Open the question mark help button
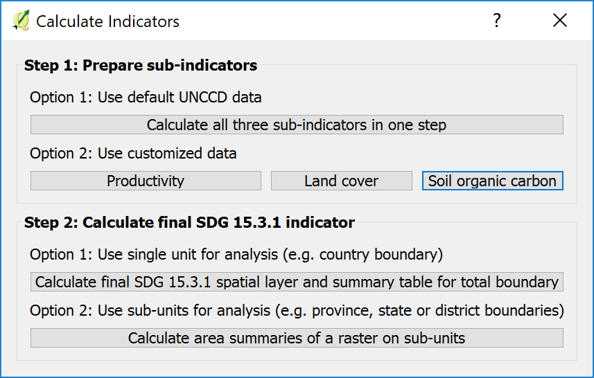 pyautogui.click(x=496, y=21)
